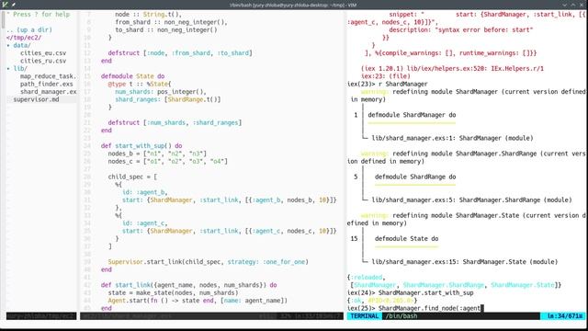Click the Supervisor.start_link line in editor
Screen dimensions: 588x331
pyautogui.click(x=209, y=261)
